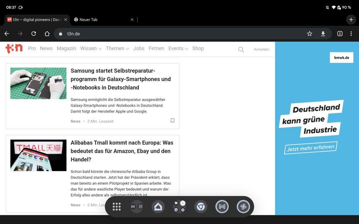Screen dimensions: 359x224
Task: Open the Pro menu item
Action: (x=32, y=49)
